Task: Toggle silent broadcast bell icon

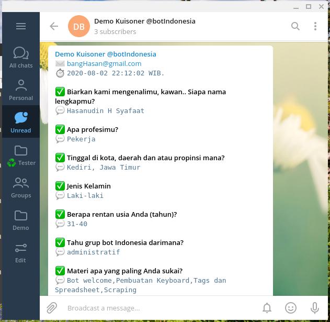Action: click(x=267, y=308)
